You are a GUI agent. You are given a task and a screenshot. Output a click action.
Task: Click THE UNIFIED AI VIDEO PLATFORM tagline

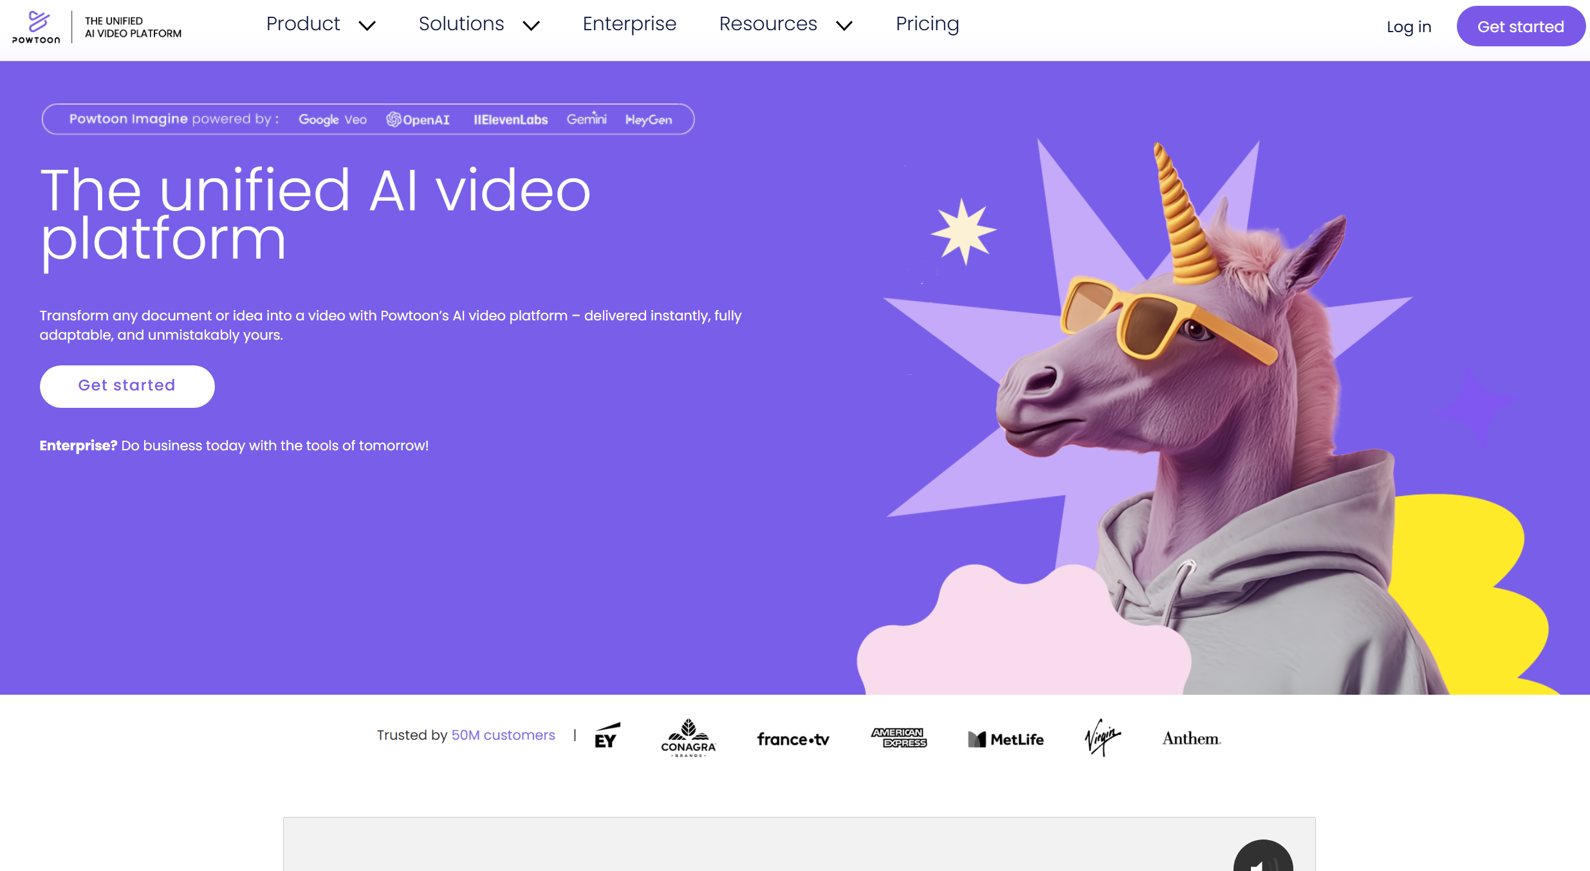(x=133, y=27)
